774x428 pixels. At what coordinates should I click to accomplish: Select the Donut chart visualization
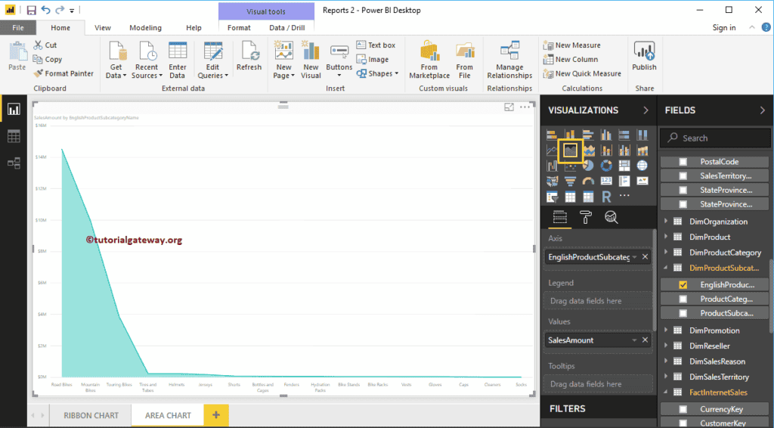click(x=606, y=166)
